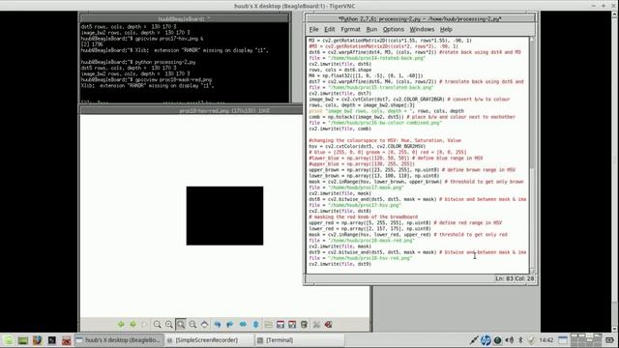619x348 pixels.
Task: Open a file from viewer toolbar
Action: (x=269, y=325)
